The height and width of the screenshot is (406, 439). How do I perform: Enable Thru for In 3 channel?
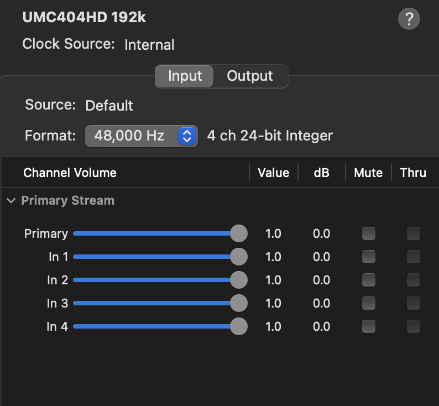(x=414, y=303)
